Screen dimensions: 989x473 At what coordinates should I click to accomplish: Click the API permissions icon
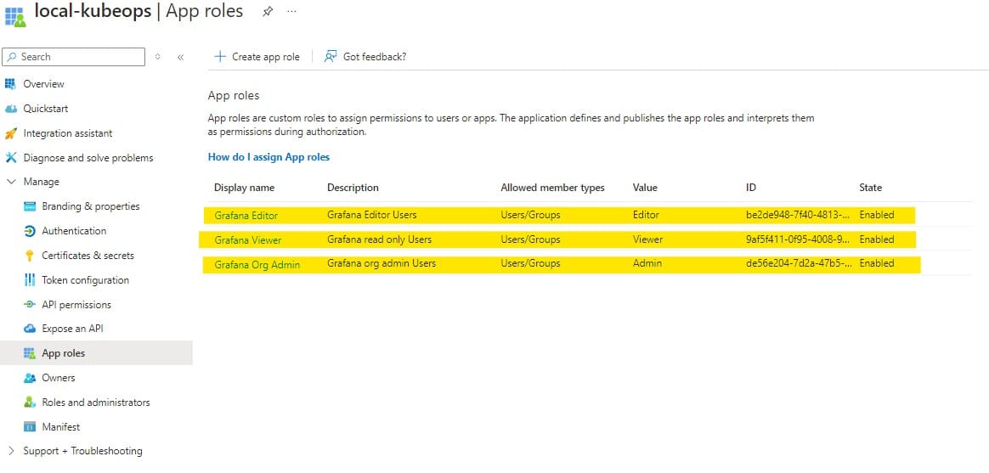click(29, 305)
